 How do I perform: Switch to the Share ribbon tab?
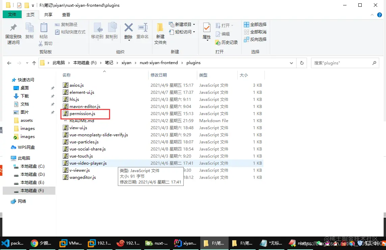48,15
